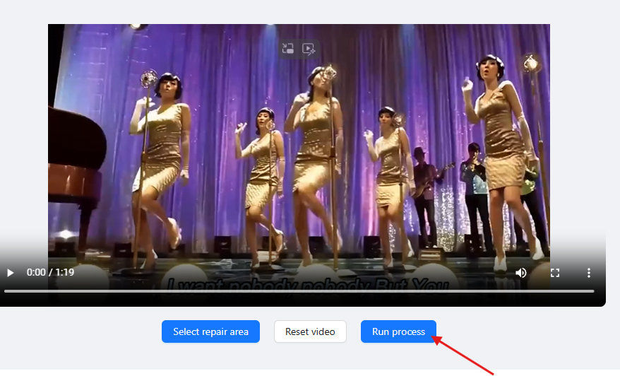Click the video progress seek bar

[x=299, y=291]
